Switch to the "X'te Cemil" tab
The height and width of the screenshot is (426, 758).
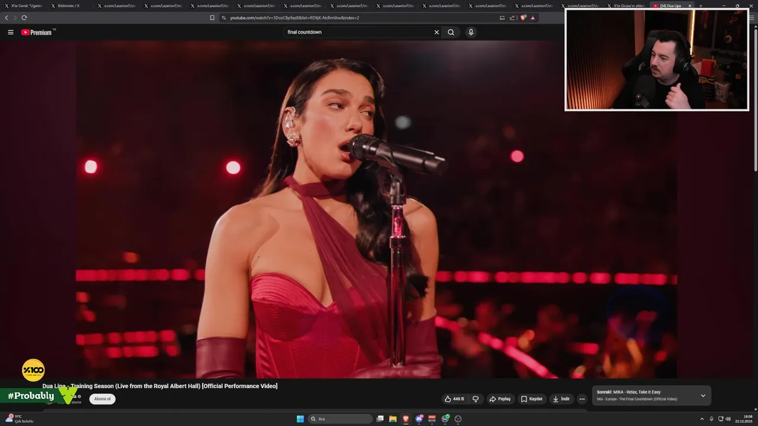pos(24,6)
